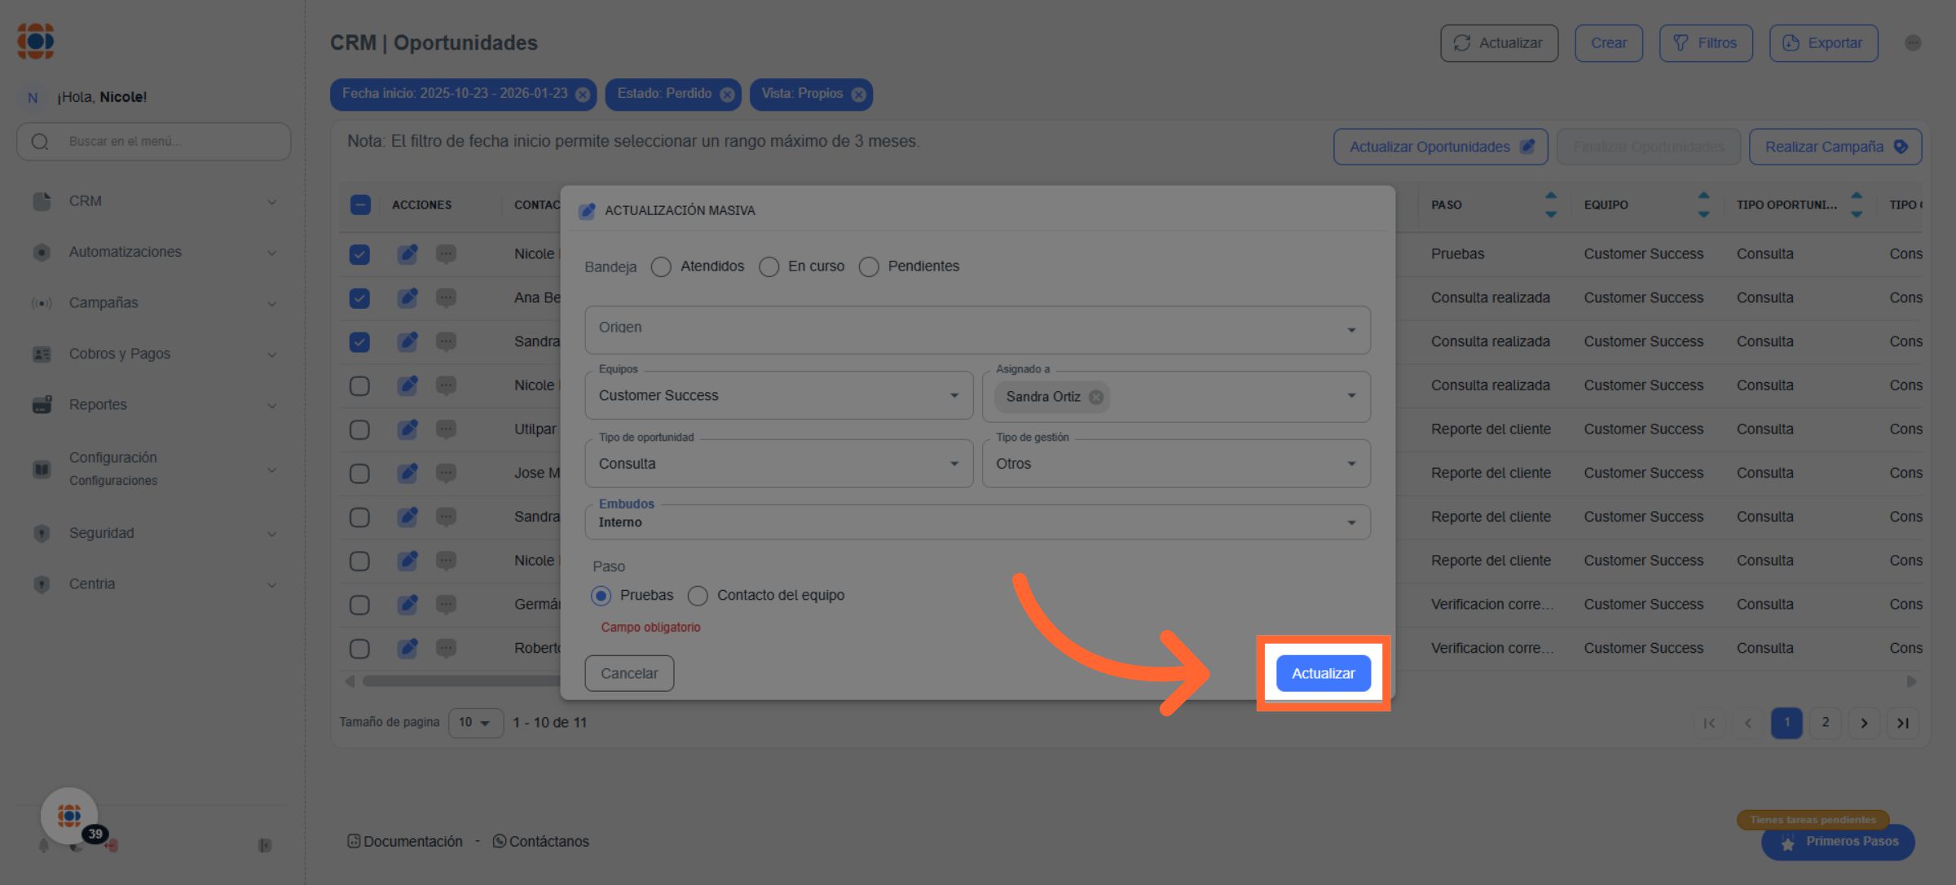Click the edit pencil icon in the Utilpar row
The width and height of the screenshot is (1956, 885).
coord(407,429)
